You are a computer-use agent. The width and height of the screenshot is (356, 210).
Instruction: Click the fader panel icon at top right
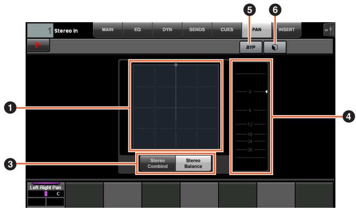[x=329, y=29]
